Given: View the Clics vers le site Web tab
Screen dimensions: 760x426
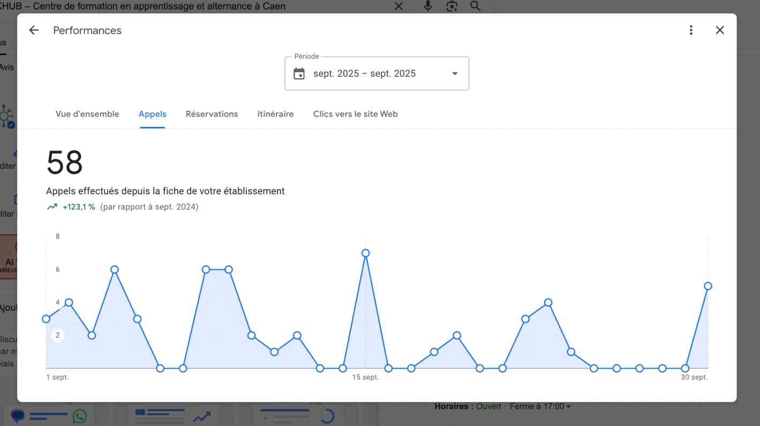Looking at the screenshot, I should 355,113.
